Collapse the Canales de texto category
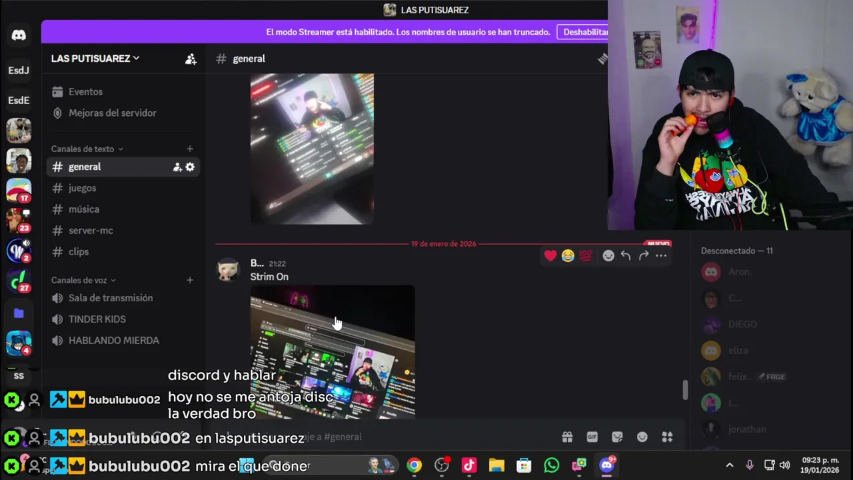This screenshot has width=853, height=480. pyautogui.click(x=87, y=149)
